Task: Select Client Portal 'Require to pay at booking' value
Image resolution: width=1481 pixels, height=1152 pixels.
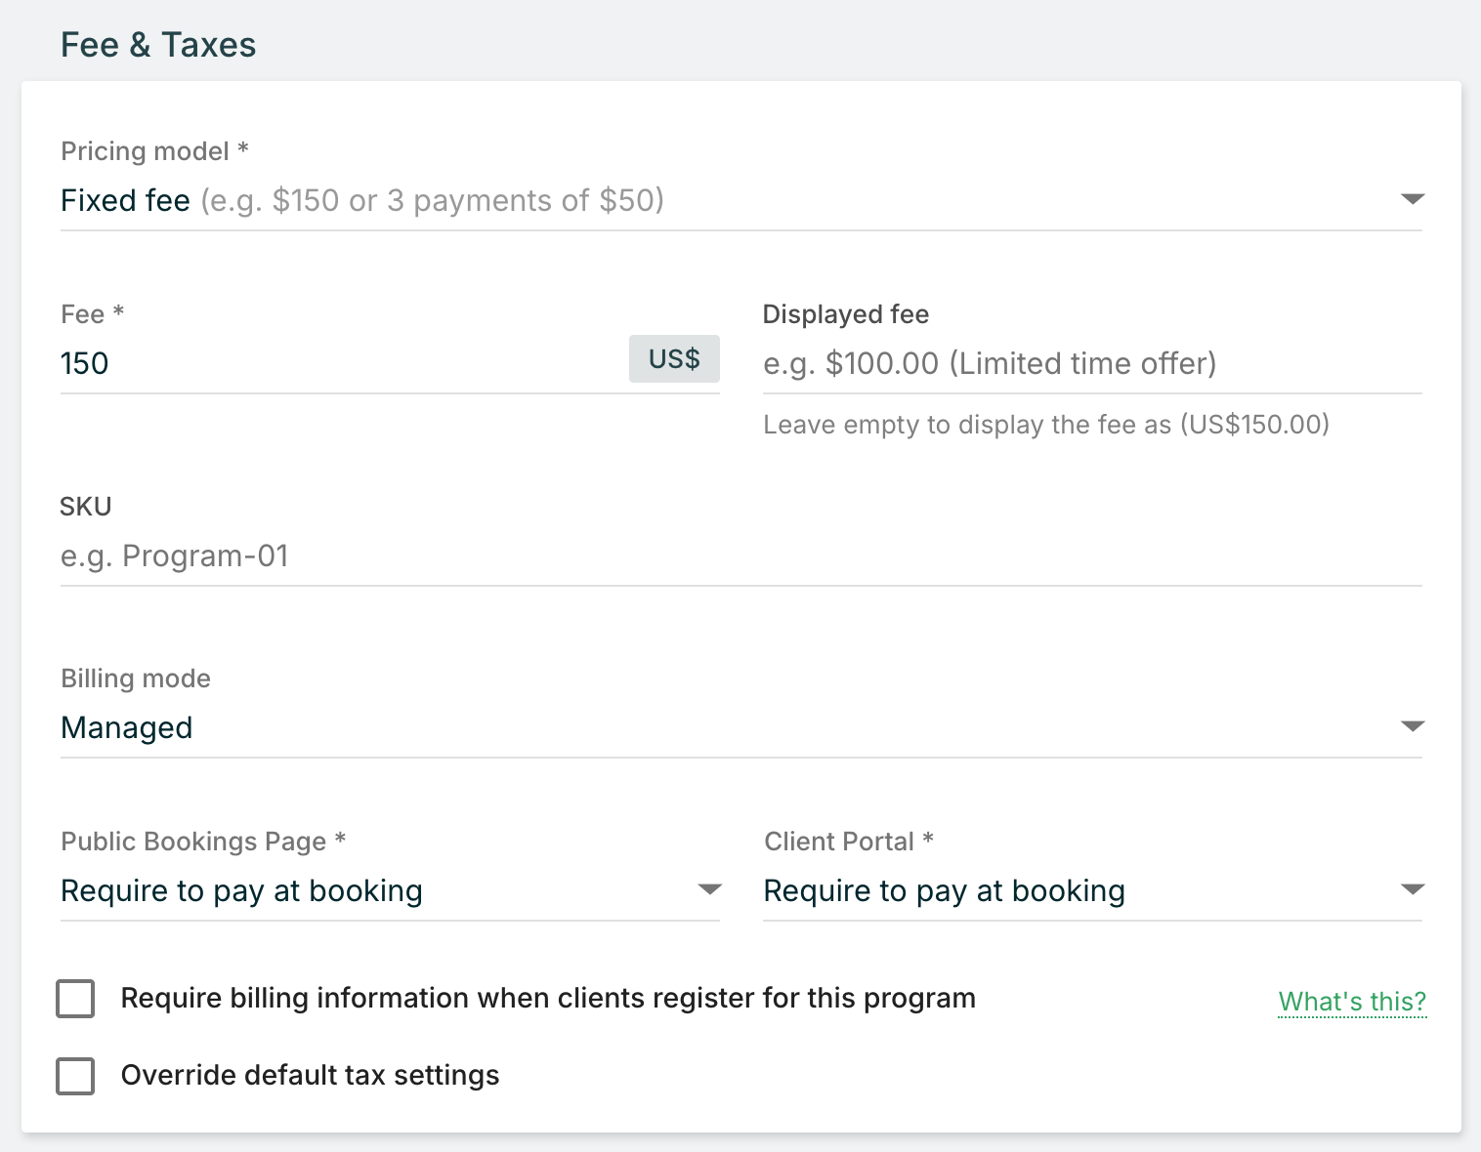Action: (x=945, y=891)
